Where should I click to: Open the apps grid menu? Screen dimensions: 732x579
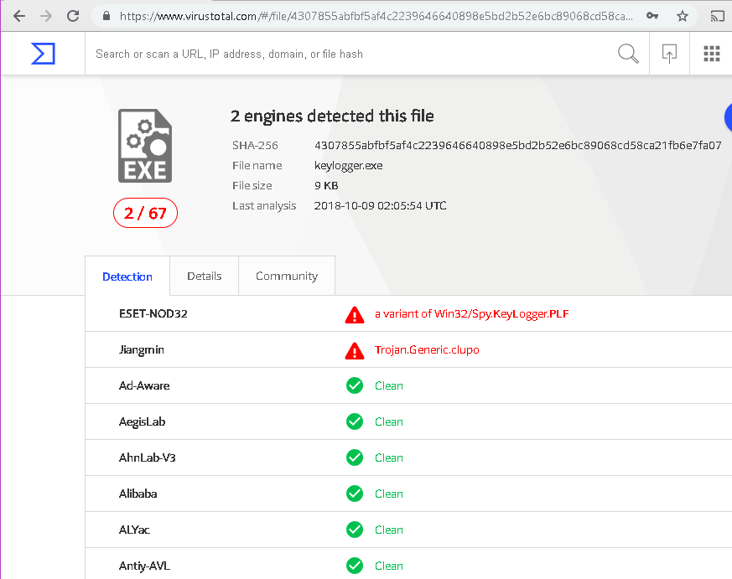tap(712, 54)
